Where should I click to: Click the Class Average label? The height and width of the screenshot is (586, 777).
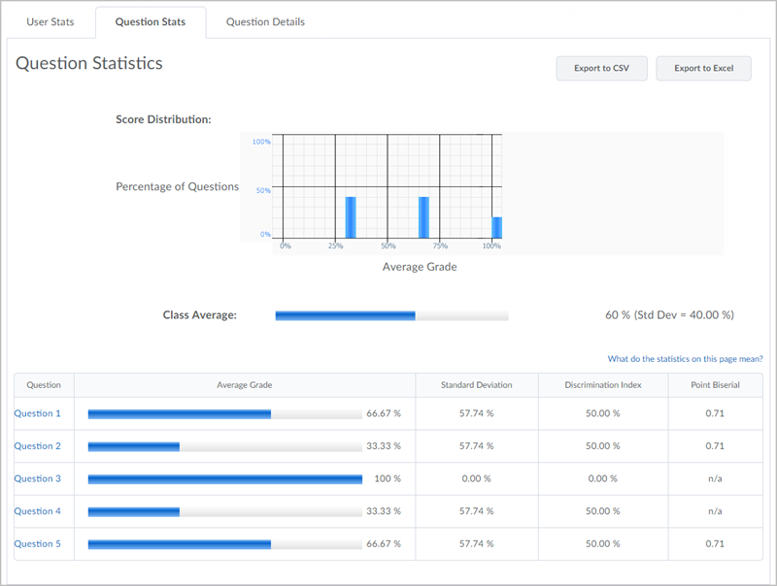tap(200, 315)
